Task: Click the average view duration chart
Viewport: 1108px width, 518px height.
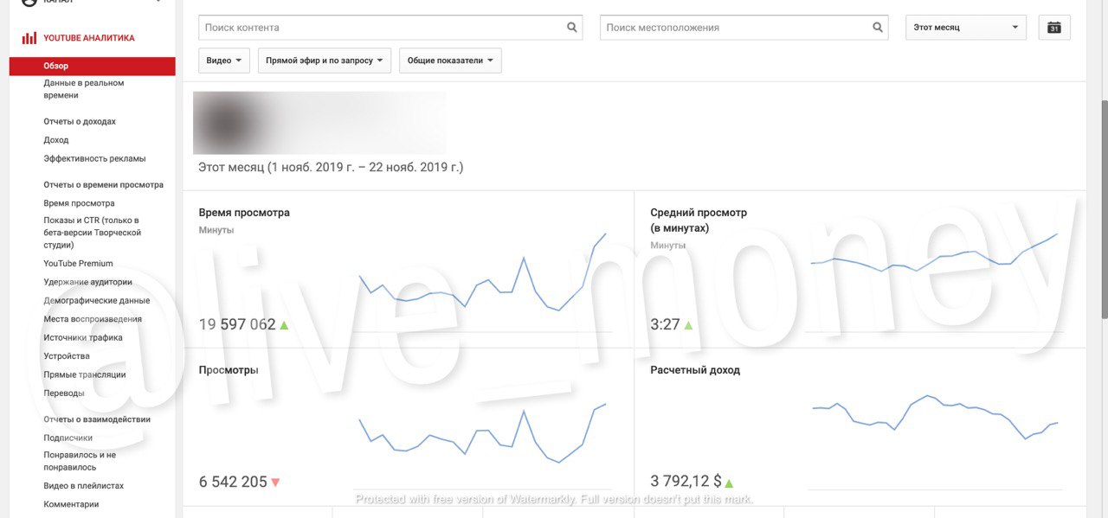Action: click(934, 253)
